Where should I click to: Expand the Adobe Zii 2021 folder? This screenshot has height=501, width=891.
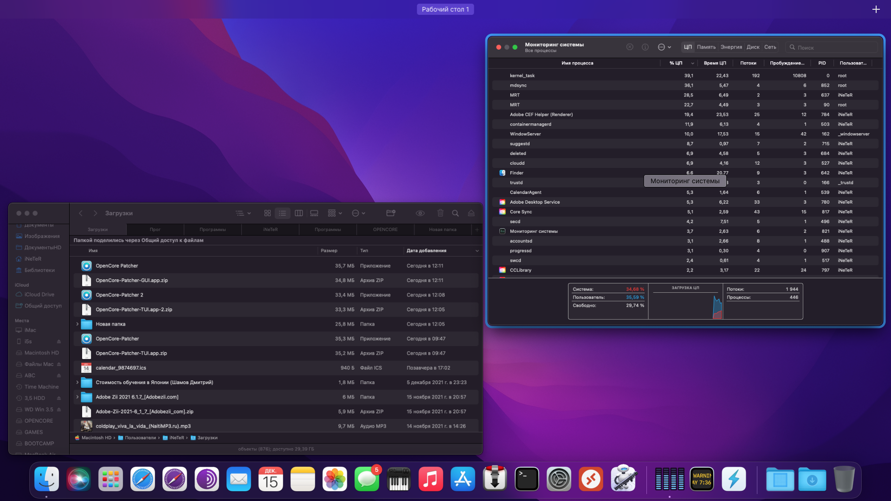[x=77, y=397]
